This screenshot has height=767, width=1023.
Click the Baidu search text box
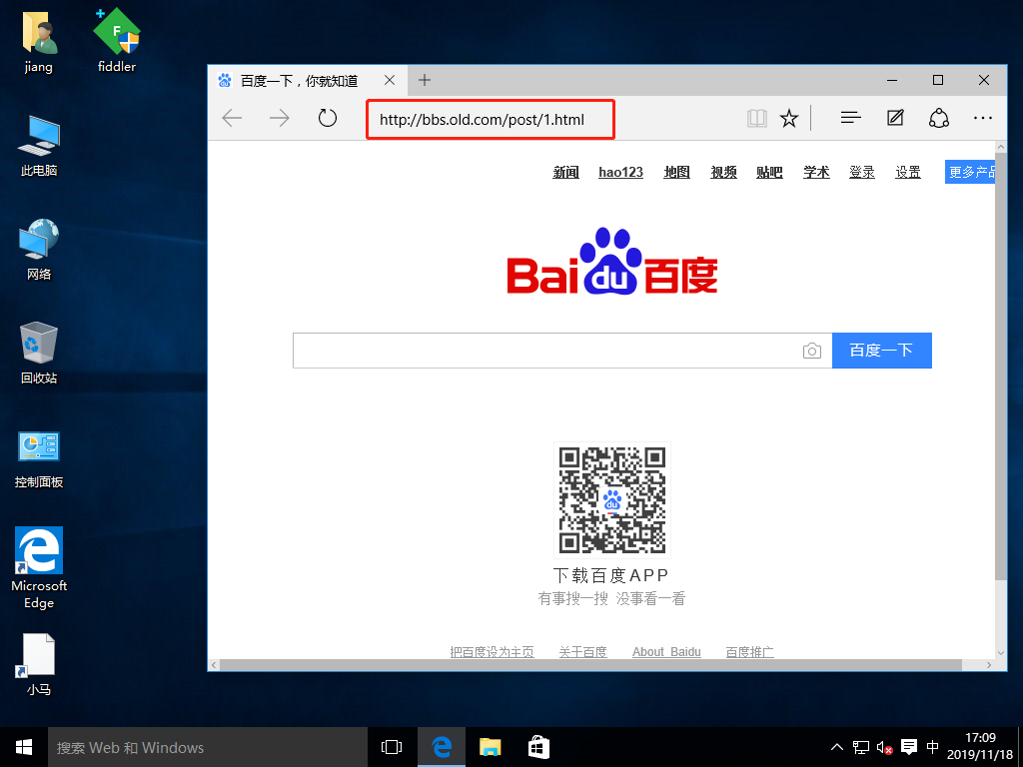546,351
